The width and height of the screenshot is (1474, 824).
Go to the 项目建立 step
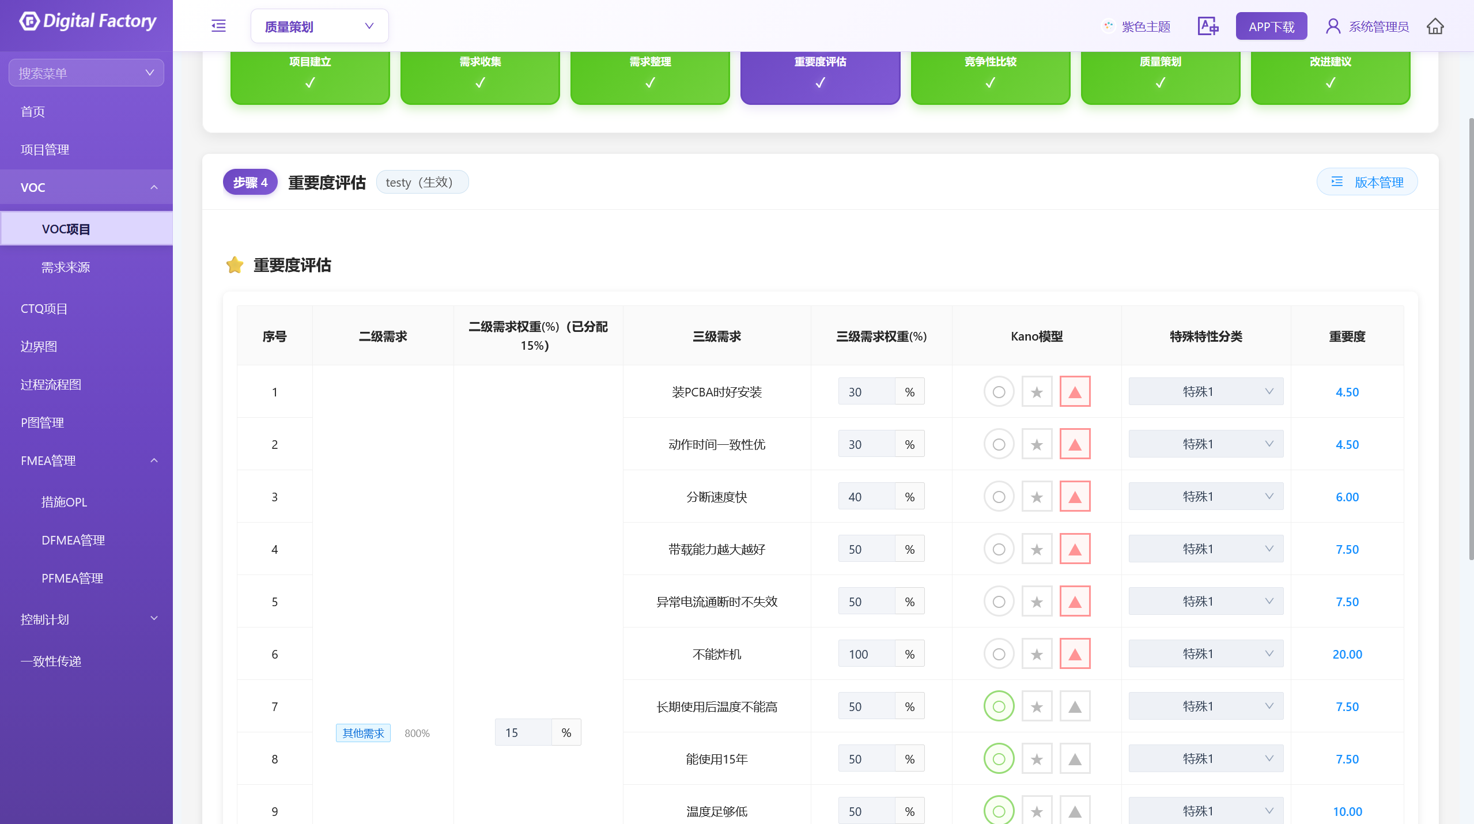[x=310, y=77]
